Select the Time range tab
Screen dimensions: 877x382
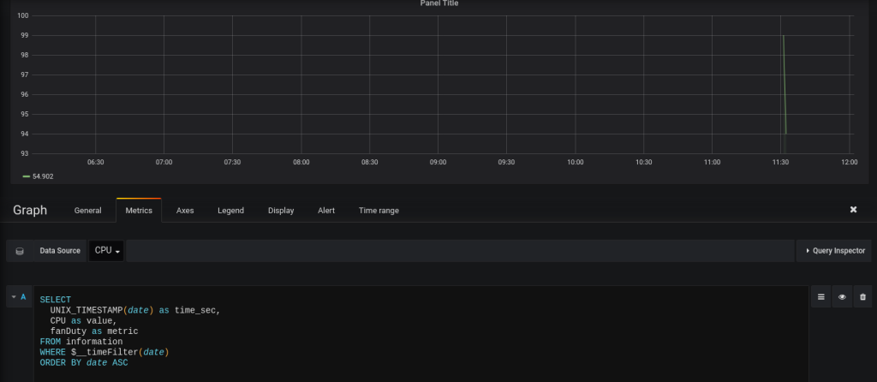click(379, 211)
